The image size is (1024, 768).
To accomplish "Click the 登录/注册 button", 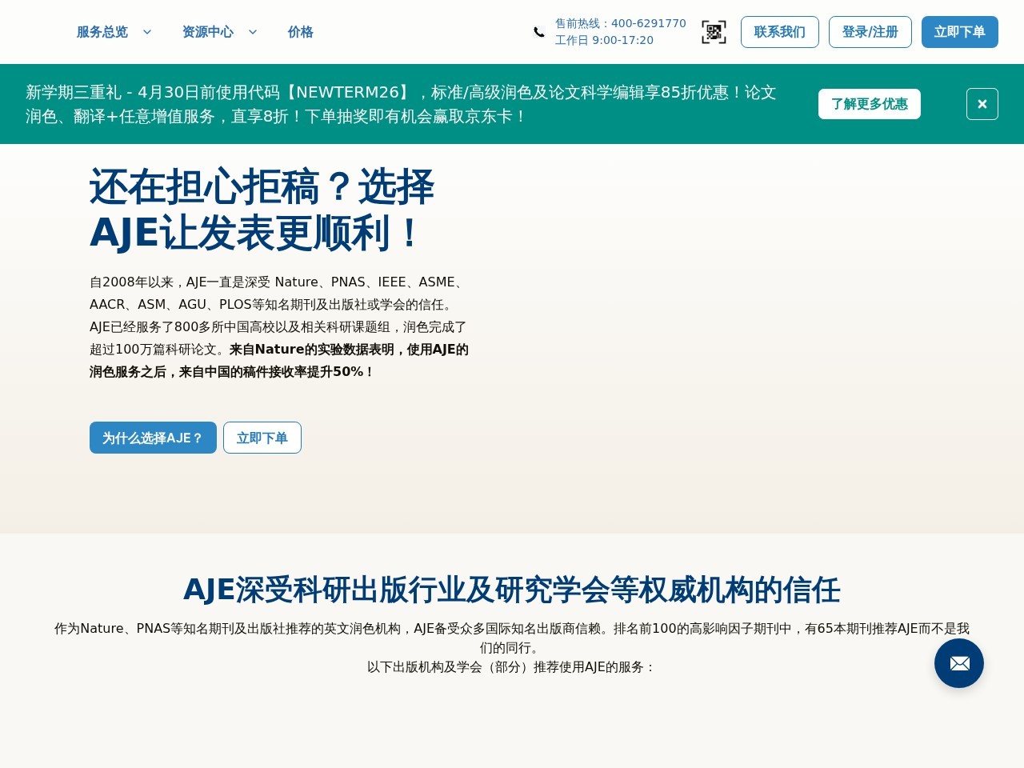I will click(870, 32).
